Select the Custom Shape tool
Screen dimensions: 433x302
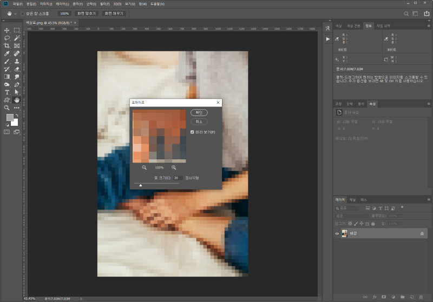7,100
